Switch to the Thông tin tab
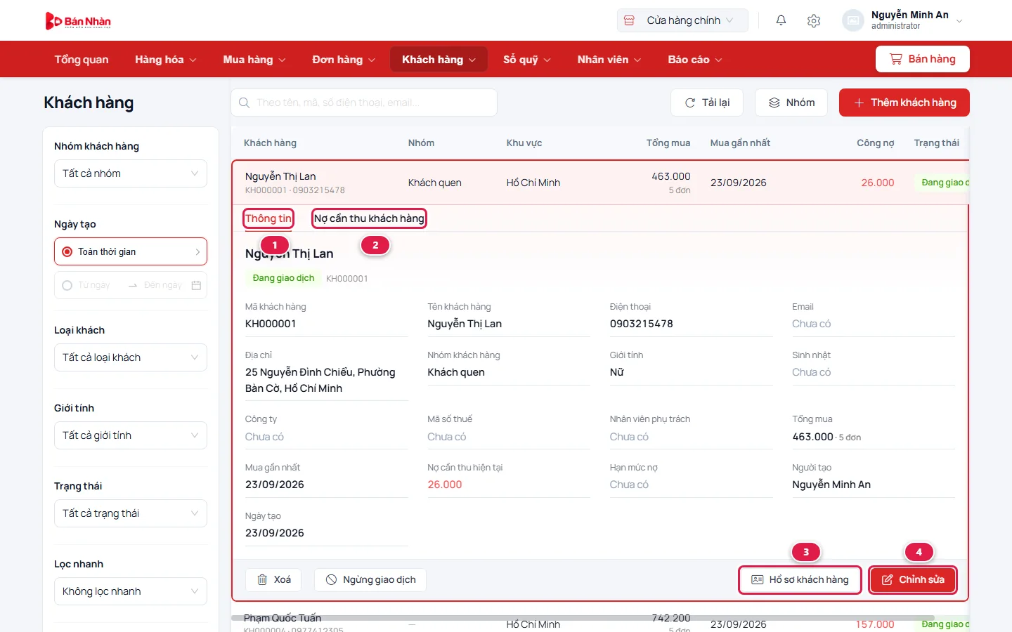Screen dimensions: 1012x632 [268, 218]
